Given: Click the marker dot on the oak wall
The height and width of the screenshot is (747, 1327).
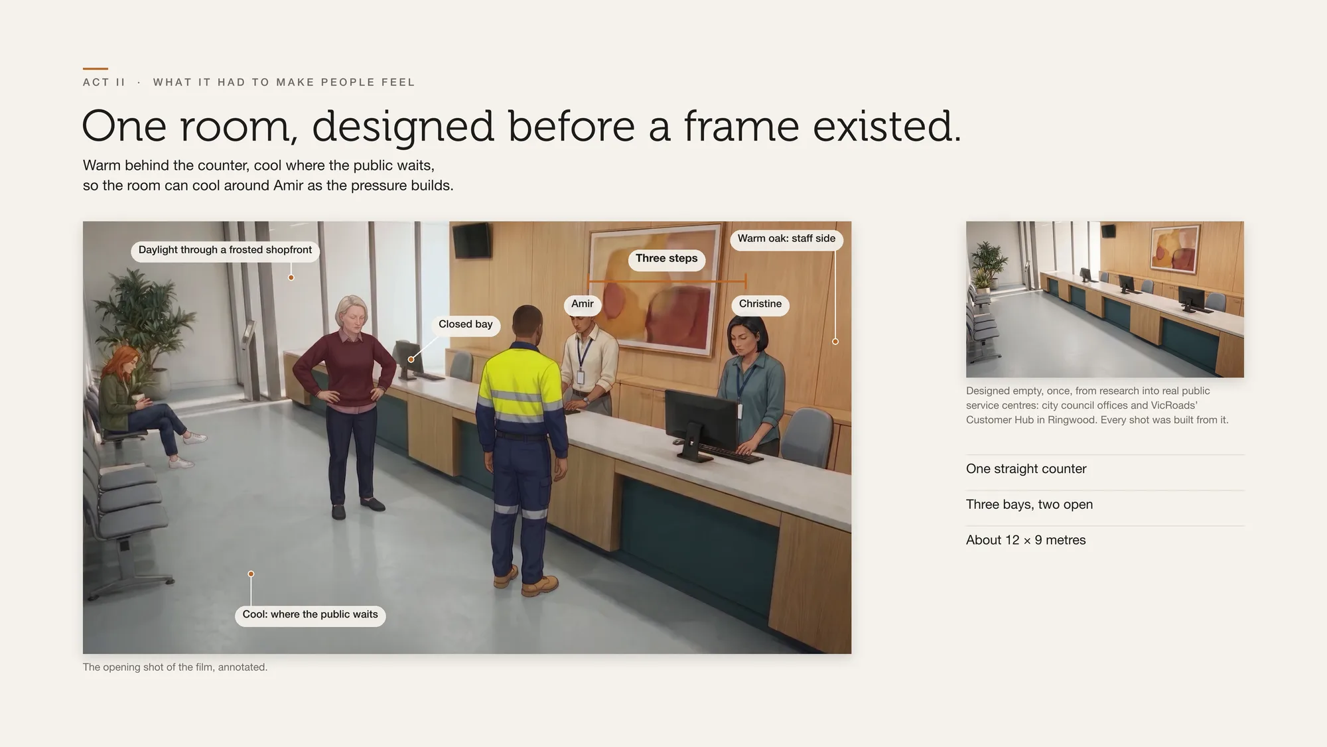Looking at the screenshot, I should (x=835, y=342).
